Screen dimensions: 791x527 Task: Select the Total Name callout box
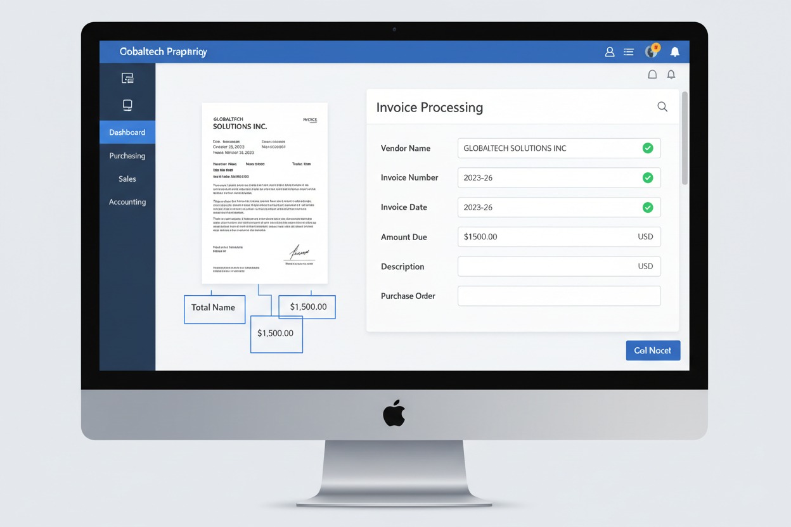click(x=214, y=309)
